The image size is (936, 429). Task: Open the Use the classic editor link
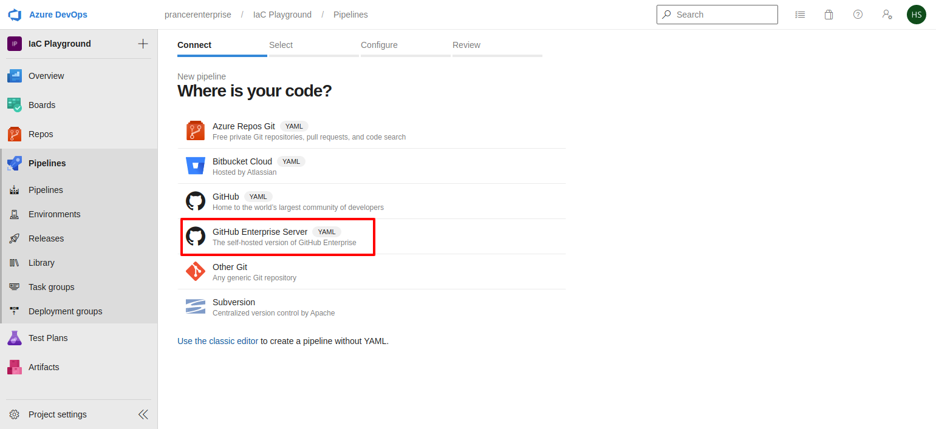pos(217,341)
